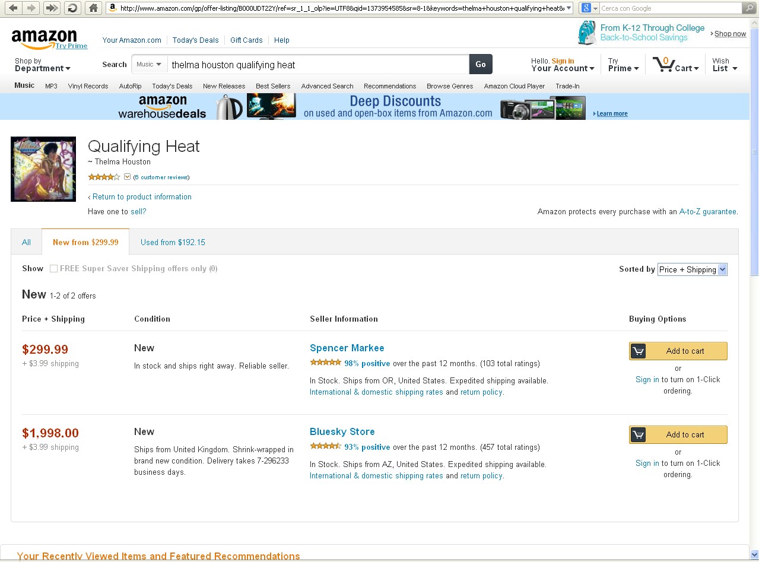Click Spencer Markee's 98% positive link
This screenshot has width=759, height=562.
[x=367, y=363]
